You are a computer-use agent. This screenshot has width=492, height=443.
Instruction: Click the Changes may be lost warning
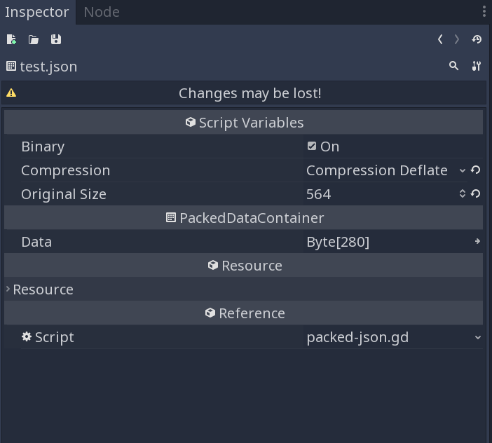point(250,93)
